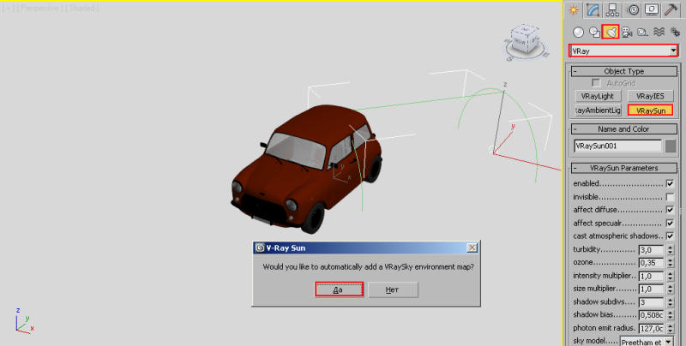Open the Utilities hammer tab

tap(671, 9)
